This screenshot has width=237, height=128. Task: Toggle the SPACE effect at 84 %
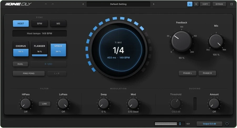58,49
